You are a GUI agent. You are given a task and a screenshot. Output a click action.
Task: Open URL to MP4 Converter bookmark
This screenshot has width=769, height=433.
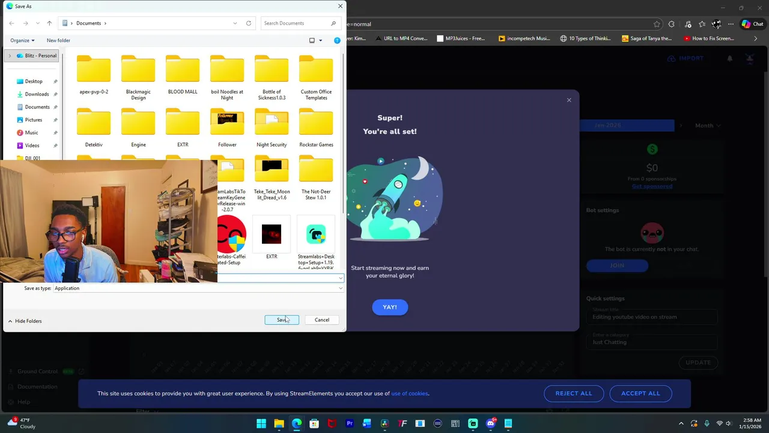pos(401,38)
